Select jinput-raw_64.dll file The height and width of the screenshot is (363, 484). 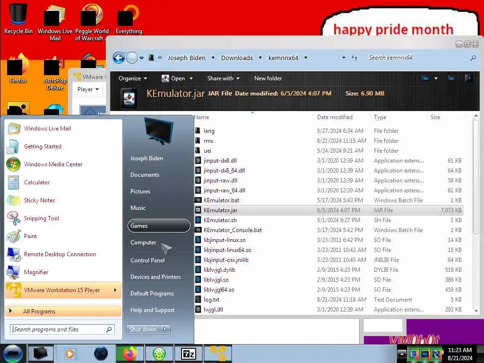click(x=225, y=190)
